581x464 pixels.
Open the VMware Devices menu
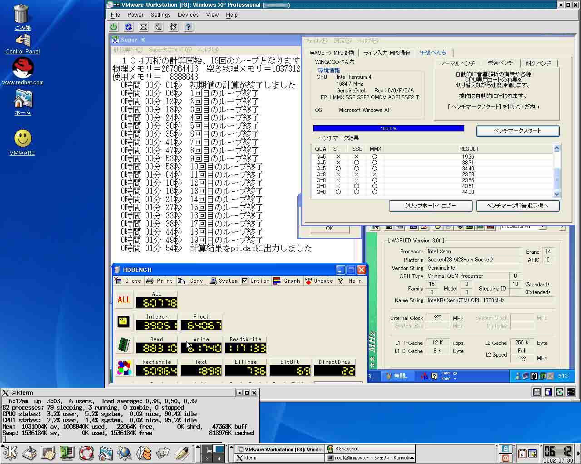188,15
